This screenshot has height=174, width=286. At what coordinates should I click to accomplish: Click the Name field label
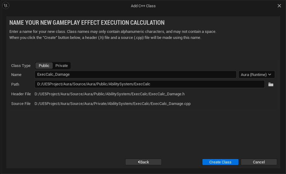(16, 75)
